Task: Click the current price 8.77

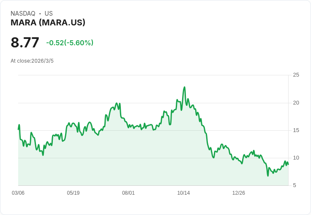Action: (25, 42)
